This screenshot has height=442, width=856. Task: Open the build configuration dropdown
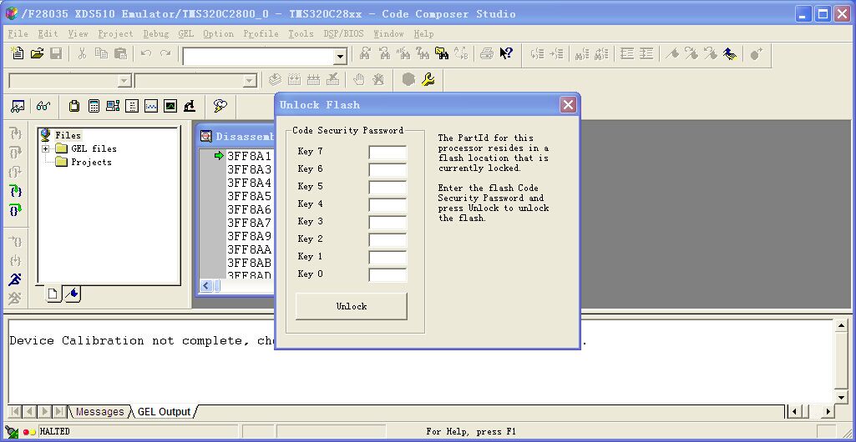coord(250,82)
